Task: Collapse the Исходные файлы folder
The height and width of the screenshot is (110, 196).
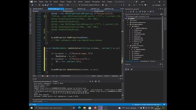Action: pos(128,24)
